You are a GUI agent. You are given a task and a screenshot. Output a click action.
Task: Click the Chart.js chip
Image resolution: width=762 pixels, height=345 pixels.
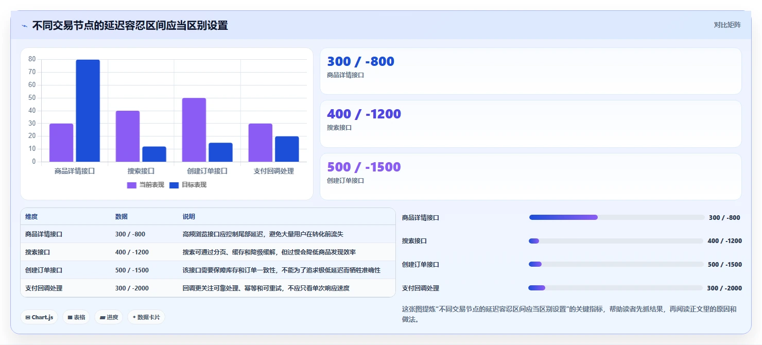(39, 317)
